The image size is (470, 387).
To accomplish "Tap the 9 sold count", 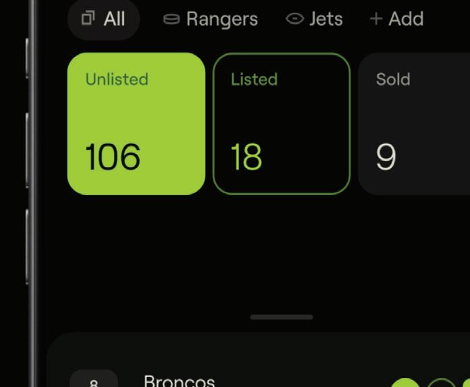I will point(386,157).
